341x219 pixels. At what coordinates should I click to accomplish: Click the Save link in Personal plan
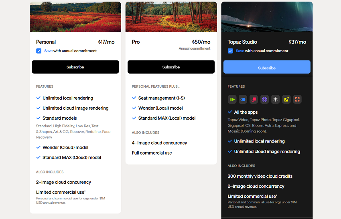[x=48, y=51]
